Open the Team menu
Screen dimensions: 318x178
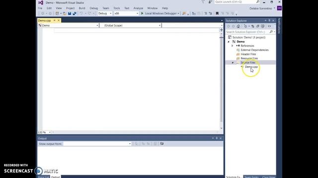pos(106,8)
